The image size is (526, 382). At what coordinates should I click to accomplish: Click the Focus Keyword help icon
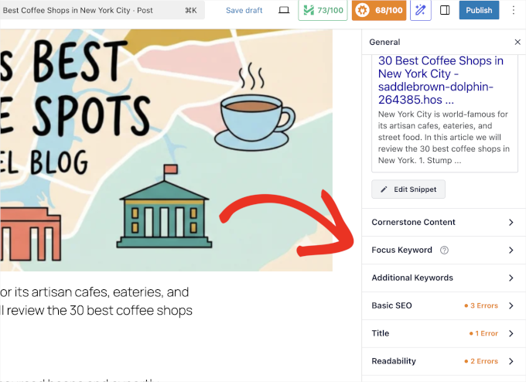tap(444, 251)
